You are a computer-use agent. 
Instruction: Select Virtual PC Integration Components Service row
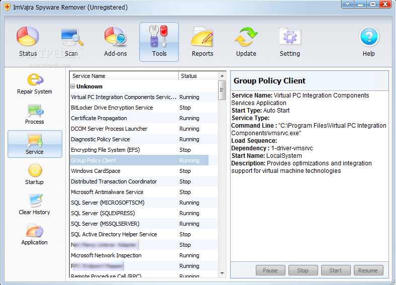pos(144,97)
